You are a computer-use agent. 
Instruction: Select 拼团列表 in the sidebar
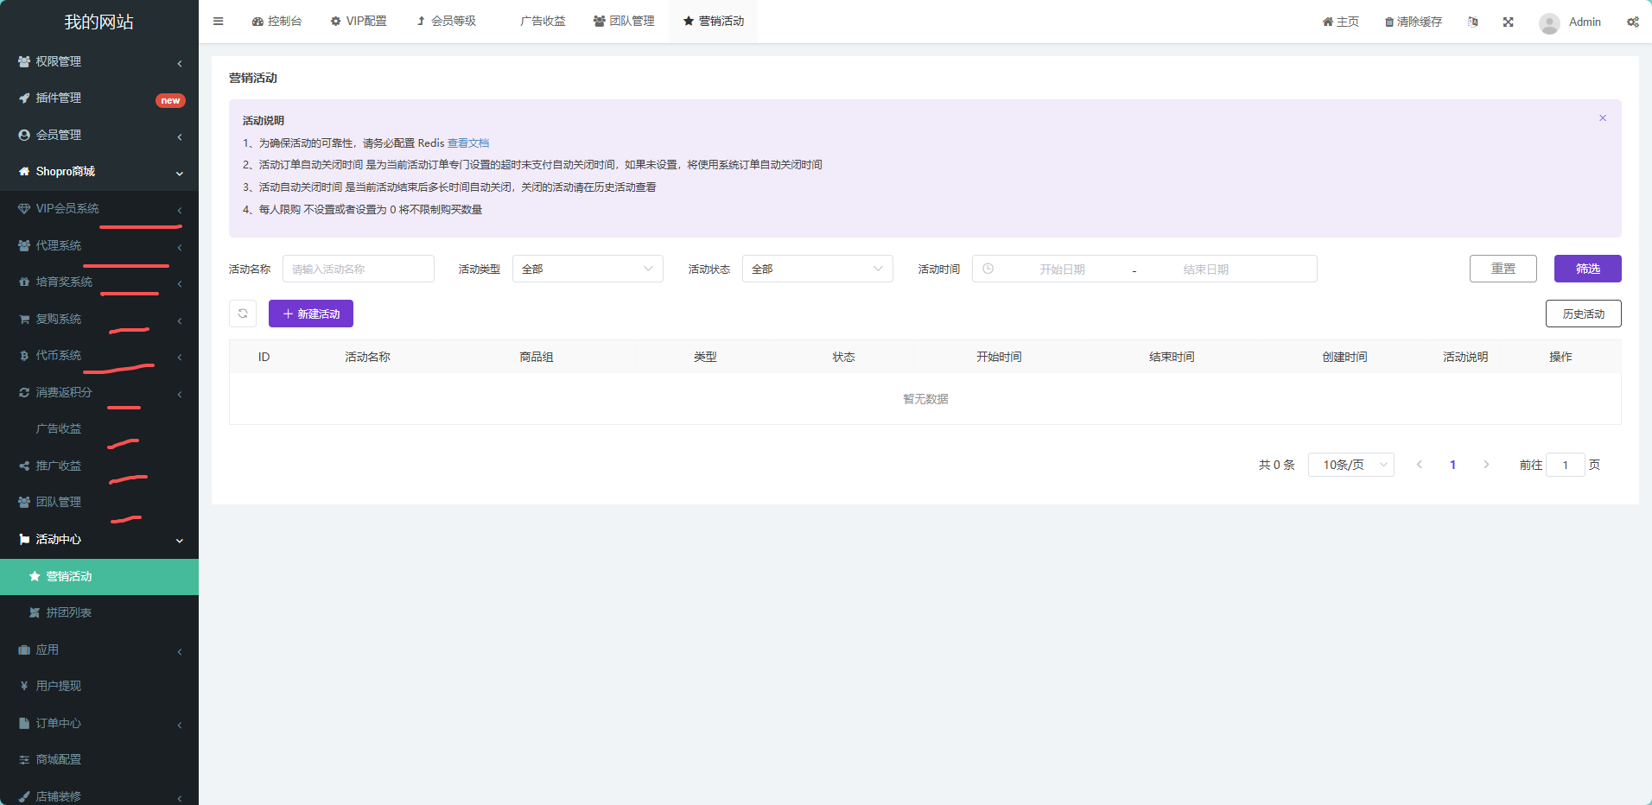(69, 612)
